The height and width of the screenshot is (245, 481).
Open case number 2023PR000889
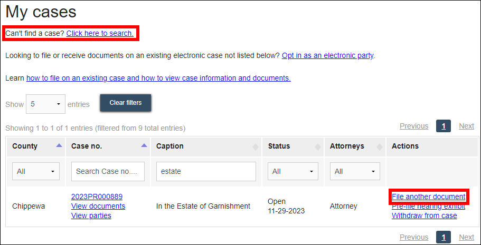click(97, 197)
